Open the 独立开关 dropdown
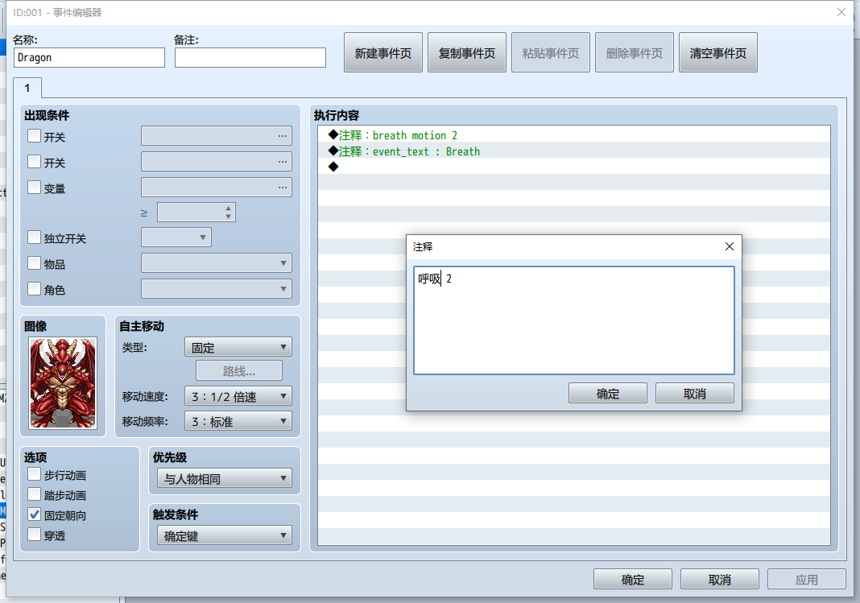The image size is (860, 603). click(x=176, y=237)
